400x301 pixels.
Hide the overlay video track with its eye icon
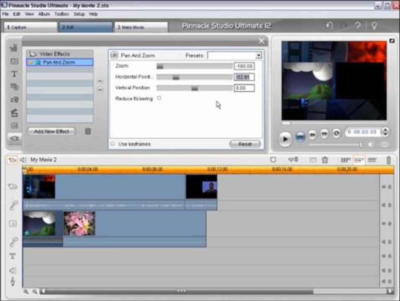383,224
